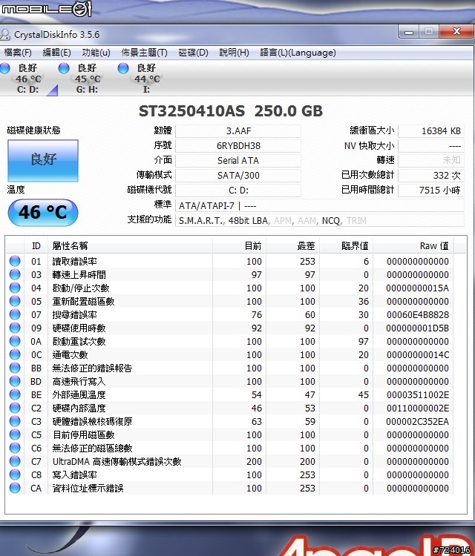
Task: Click the buffer size field 16384 KB
Action: [431, 130]
